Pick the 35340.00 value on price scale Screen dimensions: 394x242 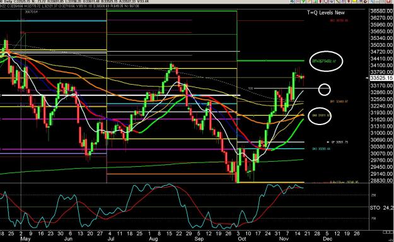tap(381, 39)
